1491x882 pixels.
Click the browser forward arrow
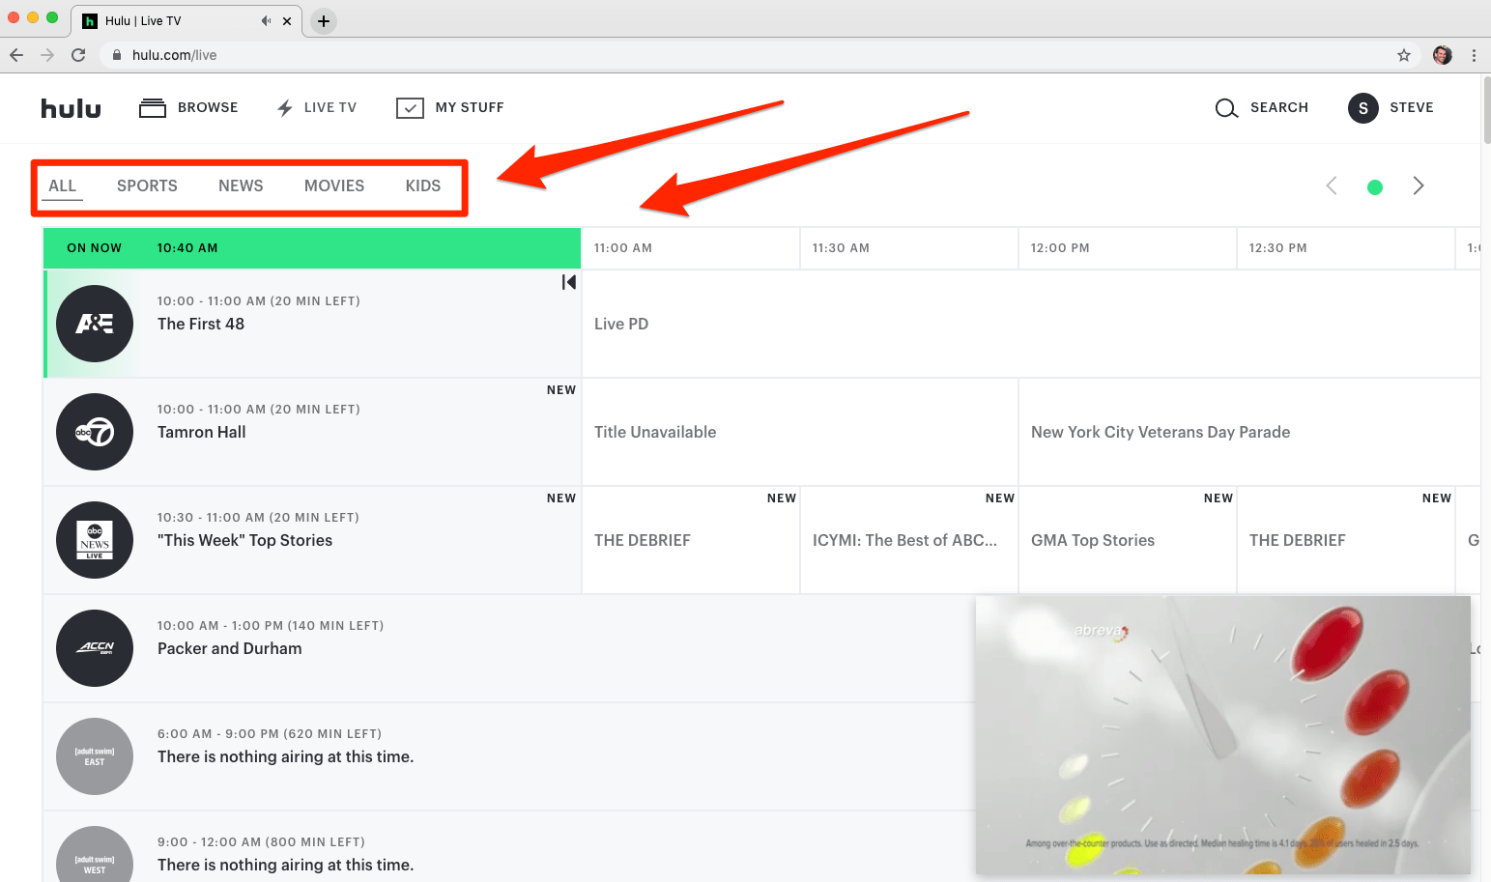[47, 55]
